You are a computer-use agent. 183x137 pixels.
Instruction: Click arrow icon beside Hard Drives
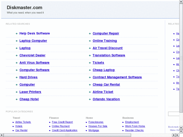tap(17, 77)
